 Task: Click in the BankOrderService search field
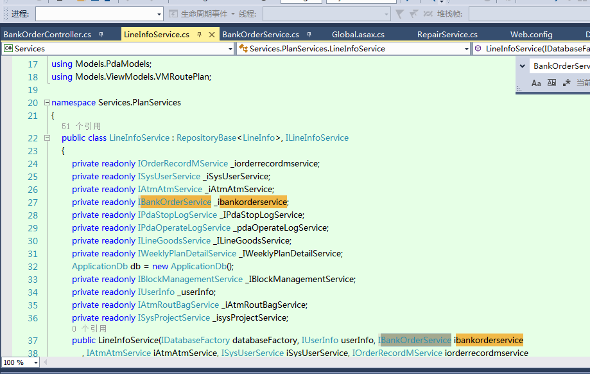click(x=560, y=66)
